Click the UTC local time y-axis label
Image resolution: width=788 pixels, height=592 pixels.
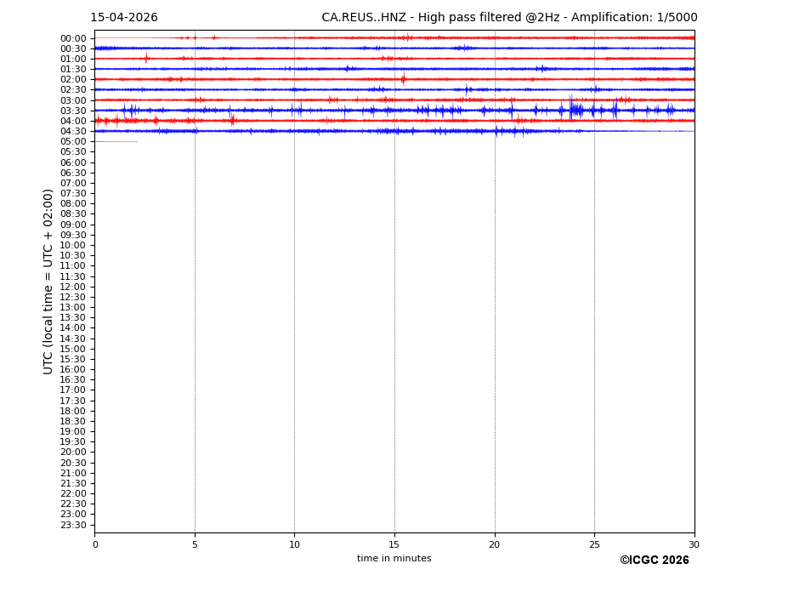pos(49,282)
